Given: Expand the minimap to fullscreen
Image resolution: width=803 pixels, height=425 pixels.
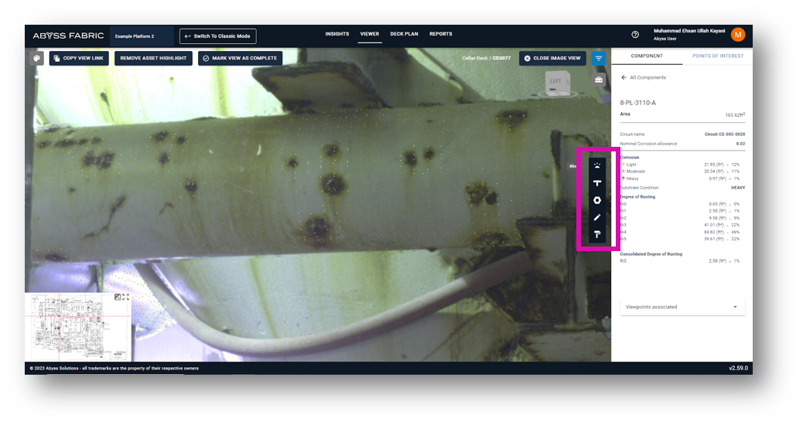Looking at the screenshot, I should (125, 297).
